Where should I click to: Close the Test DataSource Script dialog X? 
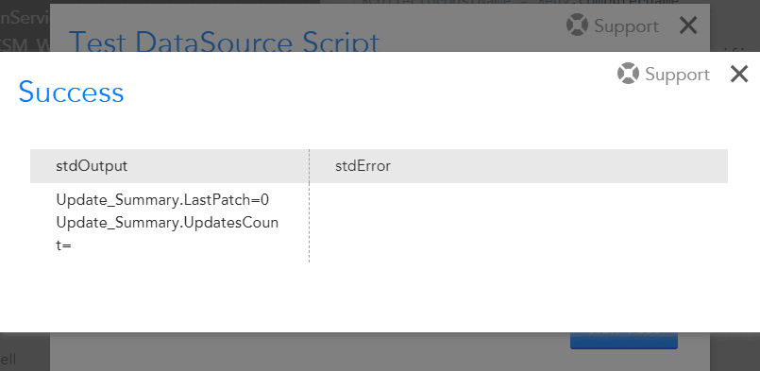tap(688, 25)
